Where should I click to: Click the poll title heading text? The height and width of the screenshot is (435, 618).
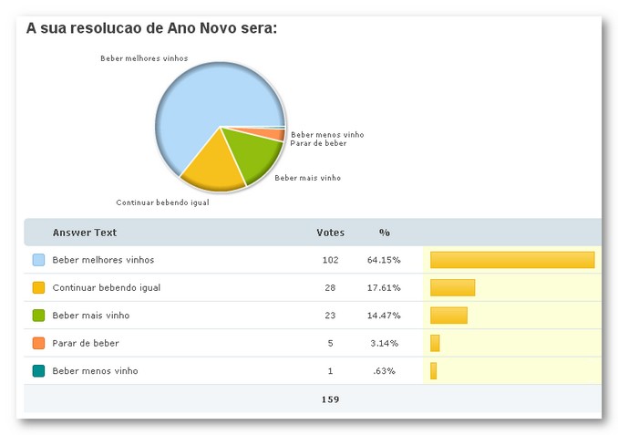coord(151,29)
